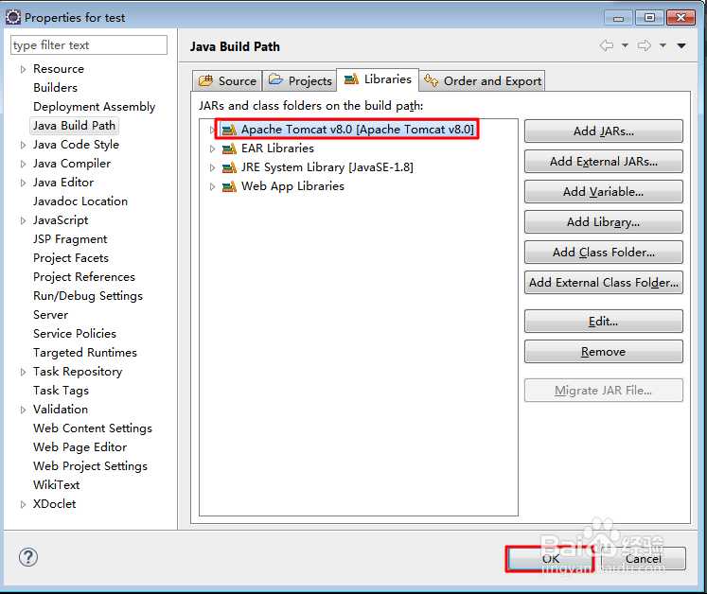
Task: Click the Add Library... button
Action: click(x=603, y=221)
